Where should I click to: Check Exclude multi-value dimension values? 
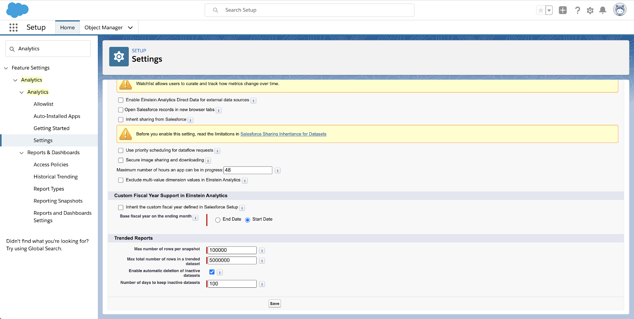point(121,180)
